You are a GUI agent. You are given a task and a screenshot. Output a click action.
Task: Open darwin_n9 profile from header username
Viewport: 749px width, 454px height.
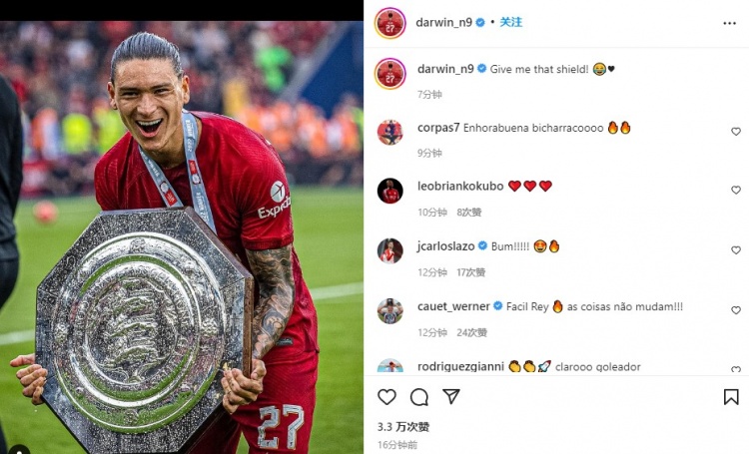[x=443, y=22]
